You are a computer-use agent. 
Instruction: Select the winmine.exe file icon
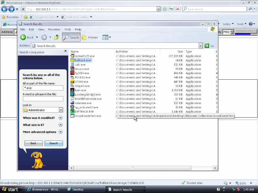[72, 103]
